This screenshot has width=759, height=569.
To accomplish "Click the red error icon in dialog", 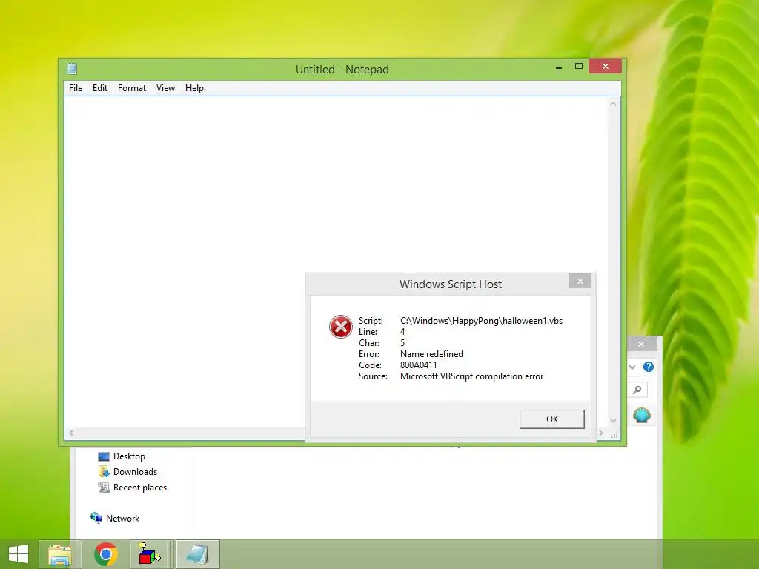I will (x=341, y=327).
